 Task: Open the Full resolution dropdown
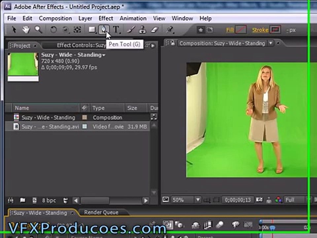[x=297, y=200]
